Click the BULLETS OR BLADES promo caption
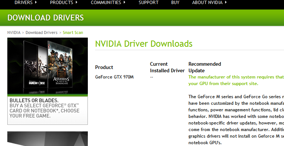284x146 pixels. (x=44, y=108)
